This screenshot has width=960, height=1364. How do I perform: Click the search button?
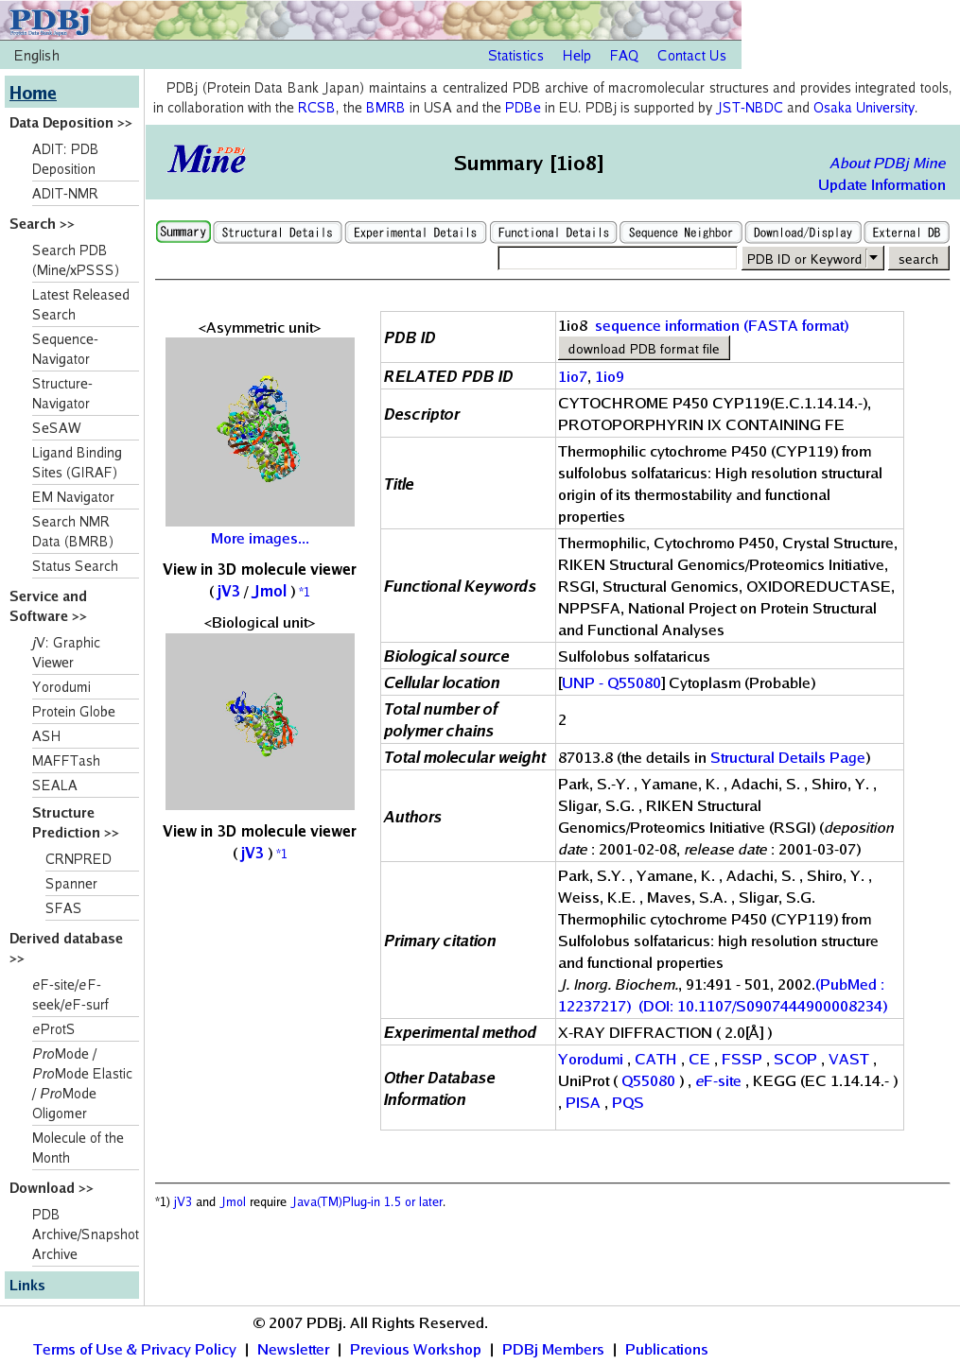point(918,258)
